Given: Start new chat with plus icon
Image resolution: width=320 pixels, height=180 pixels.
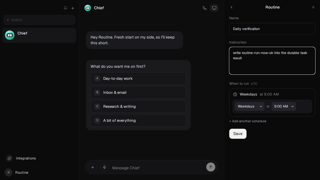Looking at the screenshot, I should (73, 8).
